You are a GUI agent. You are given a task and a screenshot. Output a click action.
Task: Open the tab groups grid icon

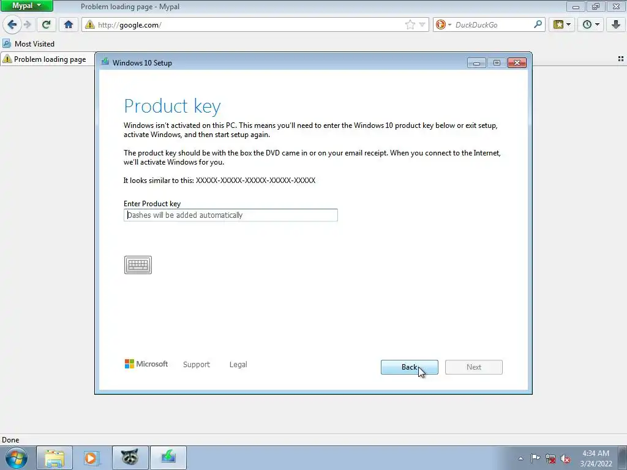click(x=621, y=59)
